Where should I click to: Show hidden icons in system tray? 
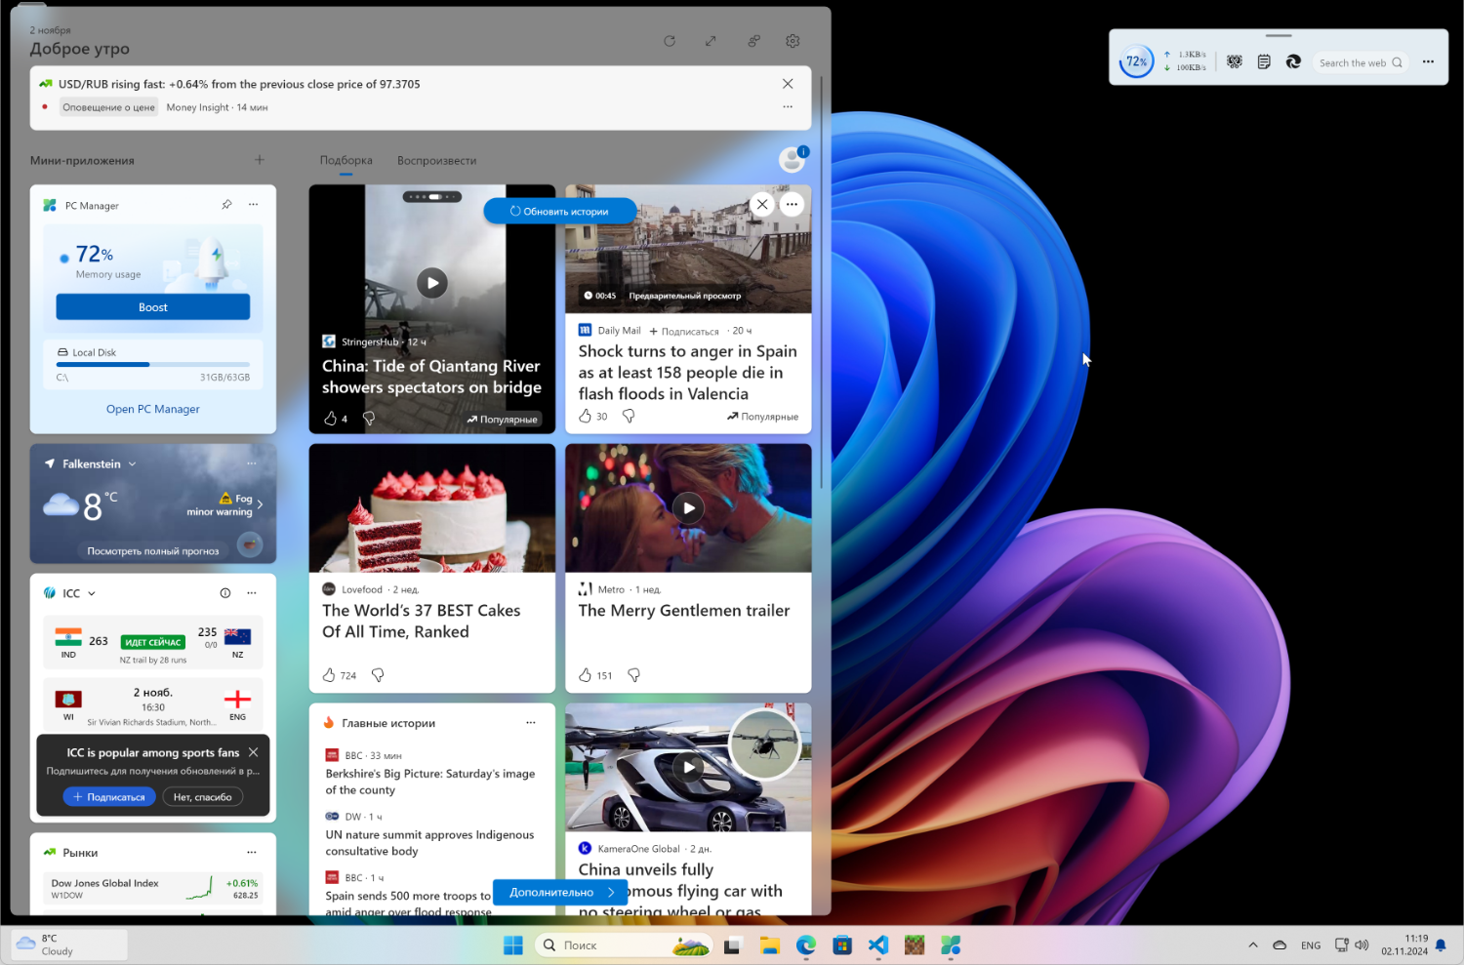(x=1253, y=945)
